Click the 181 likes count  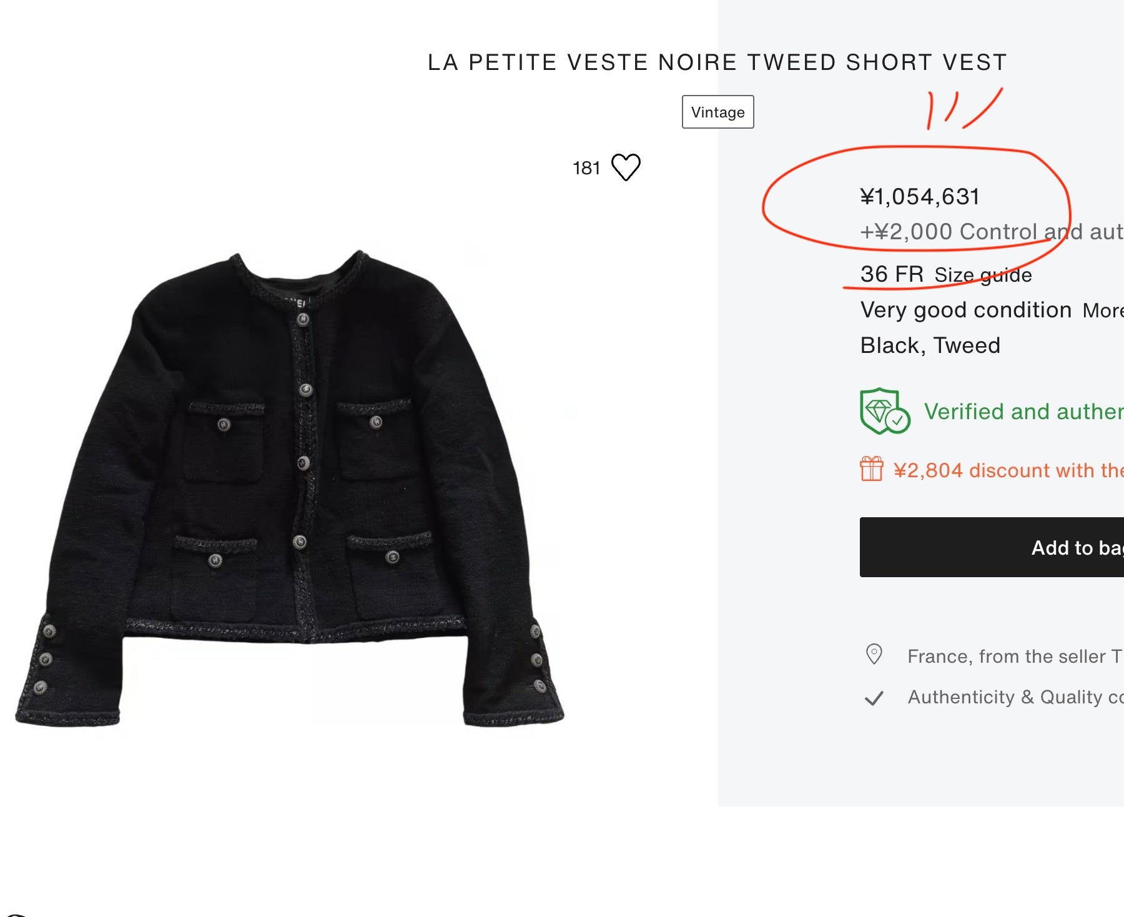(586, 168)
